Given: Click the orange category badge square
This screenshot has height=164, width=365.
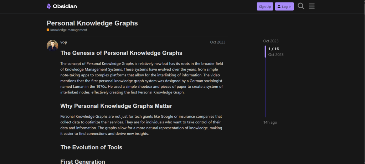Looking at the screenshot, I should click(x=48, y=30).
